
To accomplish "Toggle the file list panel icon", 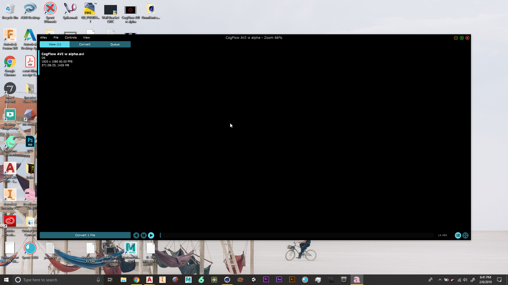I will coord(458,235).
